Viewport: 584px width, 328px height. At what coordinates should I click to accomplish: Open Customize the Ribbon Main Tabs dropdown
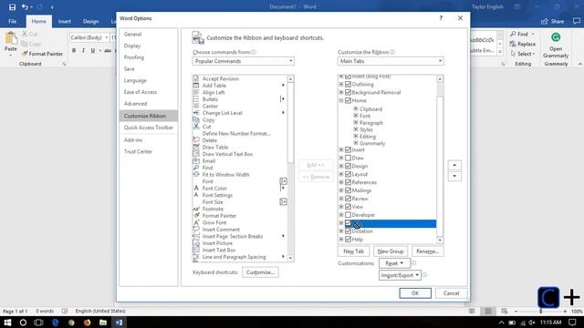pos(391,61)
